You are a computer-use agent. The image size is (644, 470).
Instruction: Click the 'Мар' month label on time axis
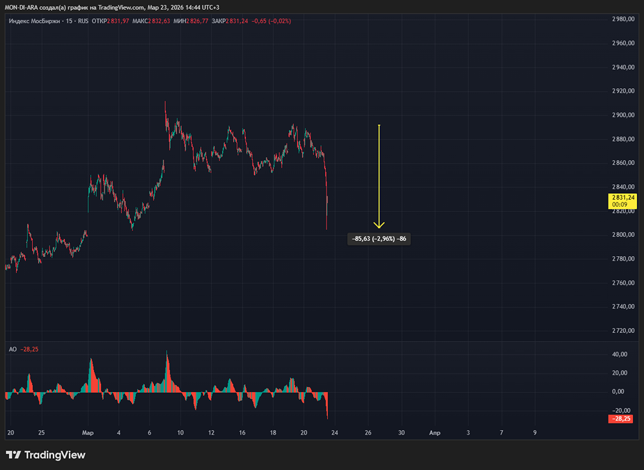(88, 433)
